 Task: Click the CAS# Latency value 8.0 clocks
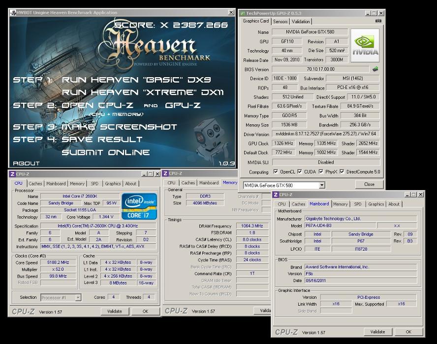pos(252,239)
